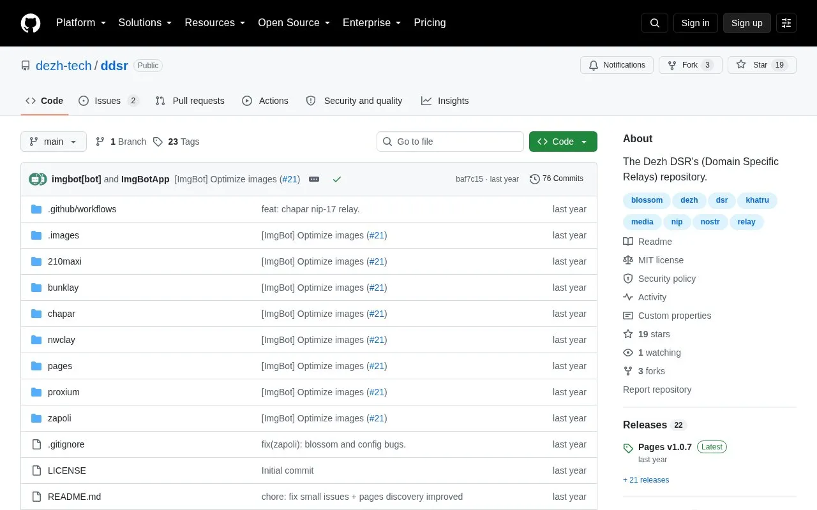Open the zapoli folder
The width and height of the screenshot is (817, 510).
[x=59, y=418]
